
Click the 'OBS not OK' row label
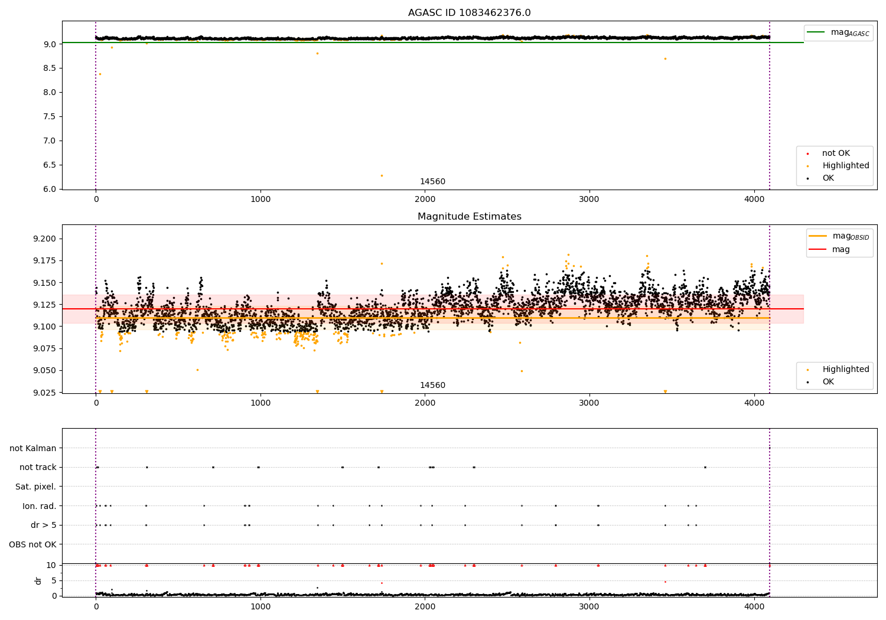33,544
